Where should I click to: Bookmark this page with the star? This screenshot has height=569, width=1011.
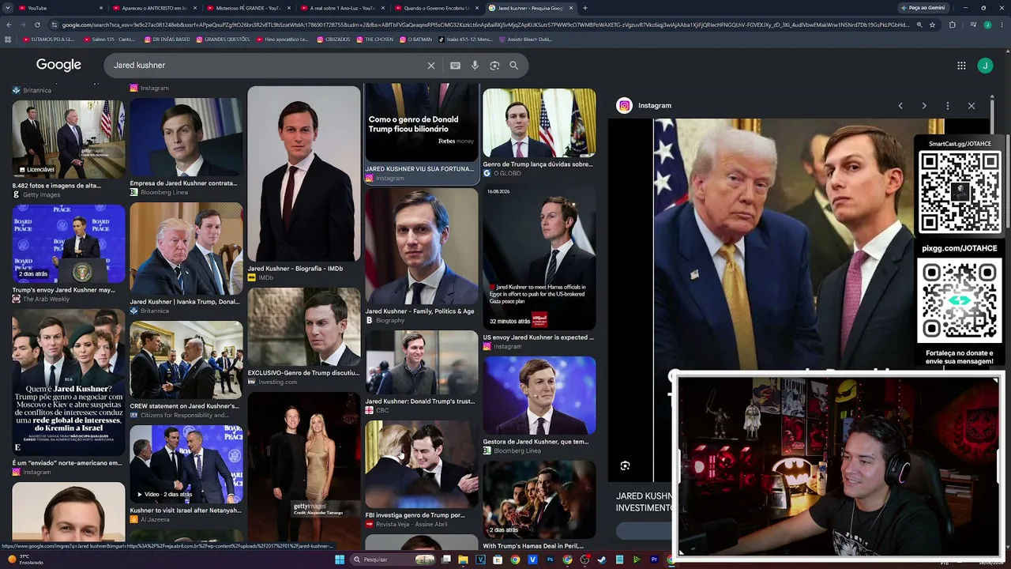coord(933,24)
